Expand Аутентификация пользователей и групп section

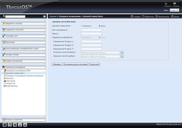coord(23,48)
